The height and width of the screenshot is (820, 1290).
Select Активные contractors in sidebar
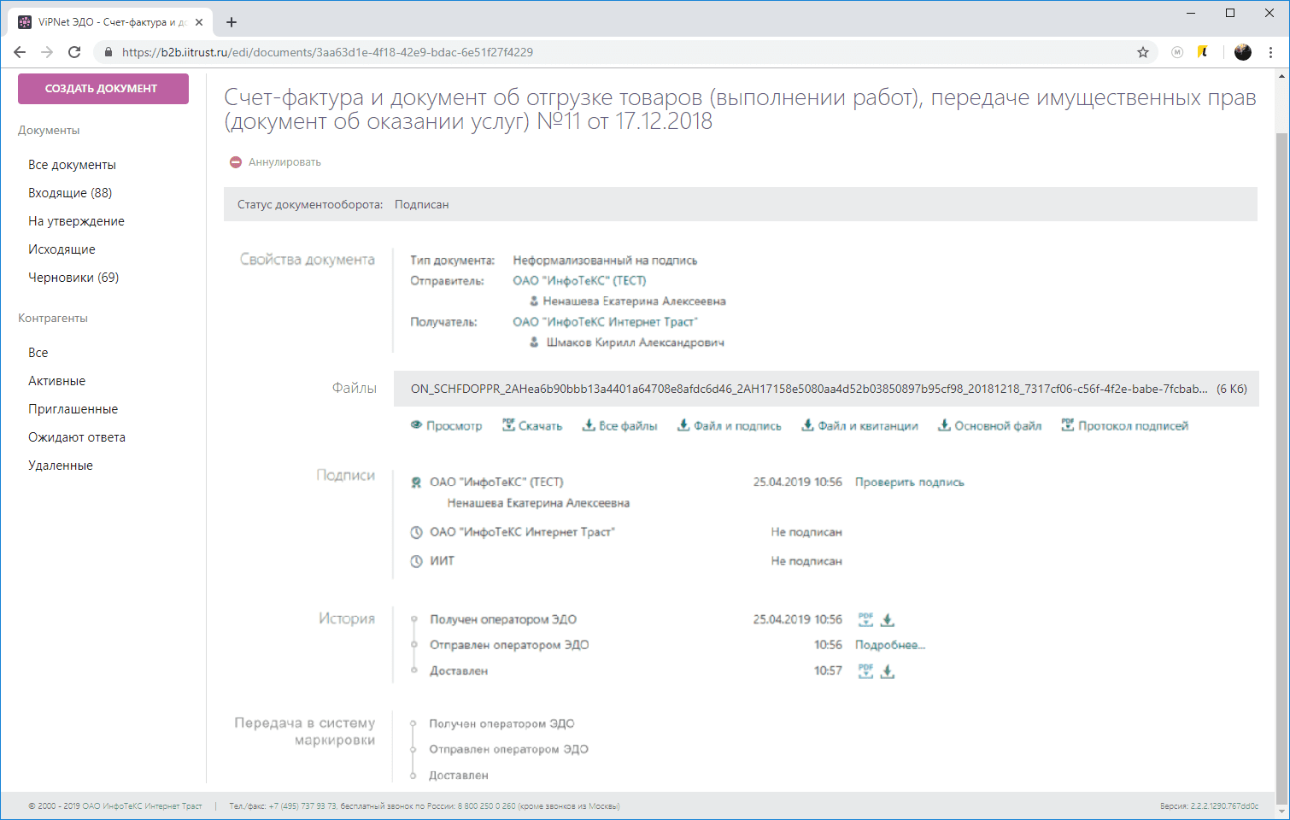(56, 381)
